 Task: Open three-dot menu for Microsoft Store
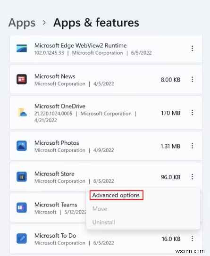(192, 177)
